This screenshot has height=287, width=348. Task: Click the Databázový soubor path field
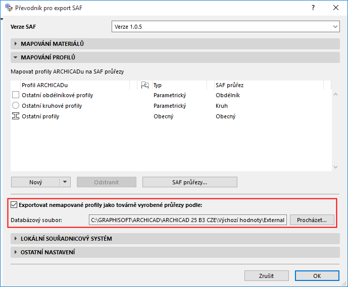pos(188,220)
